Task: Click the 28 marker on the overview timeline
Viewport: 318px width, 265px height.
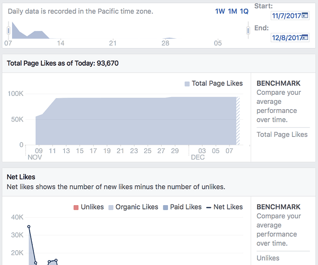Action: [x=165, y=43]
